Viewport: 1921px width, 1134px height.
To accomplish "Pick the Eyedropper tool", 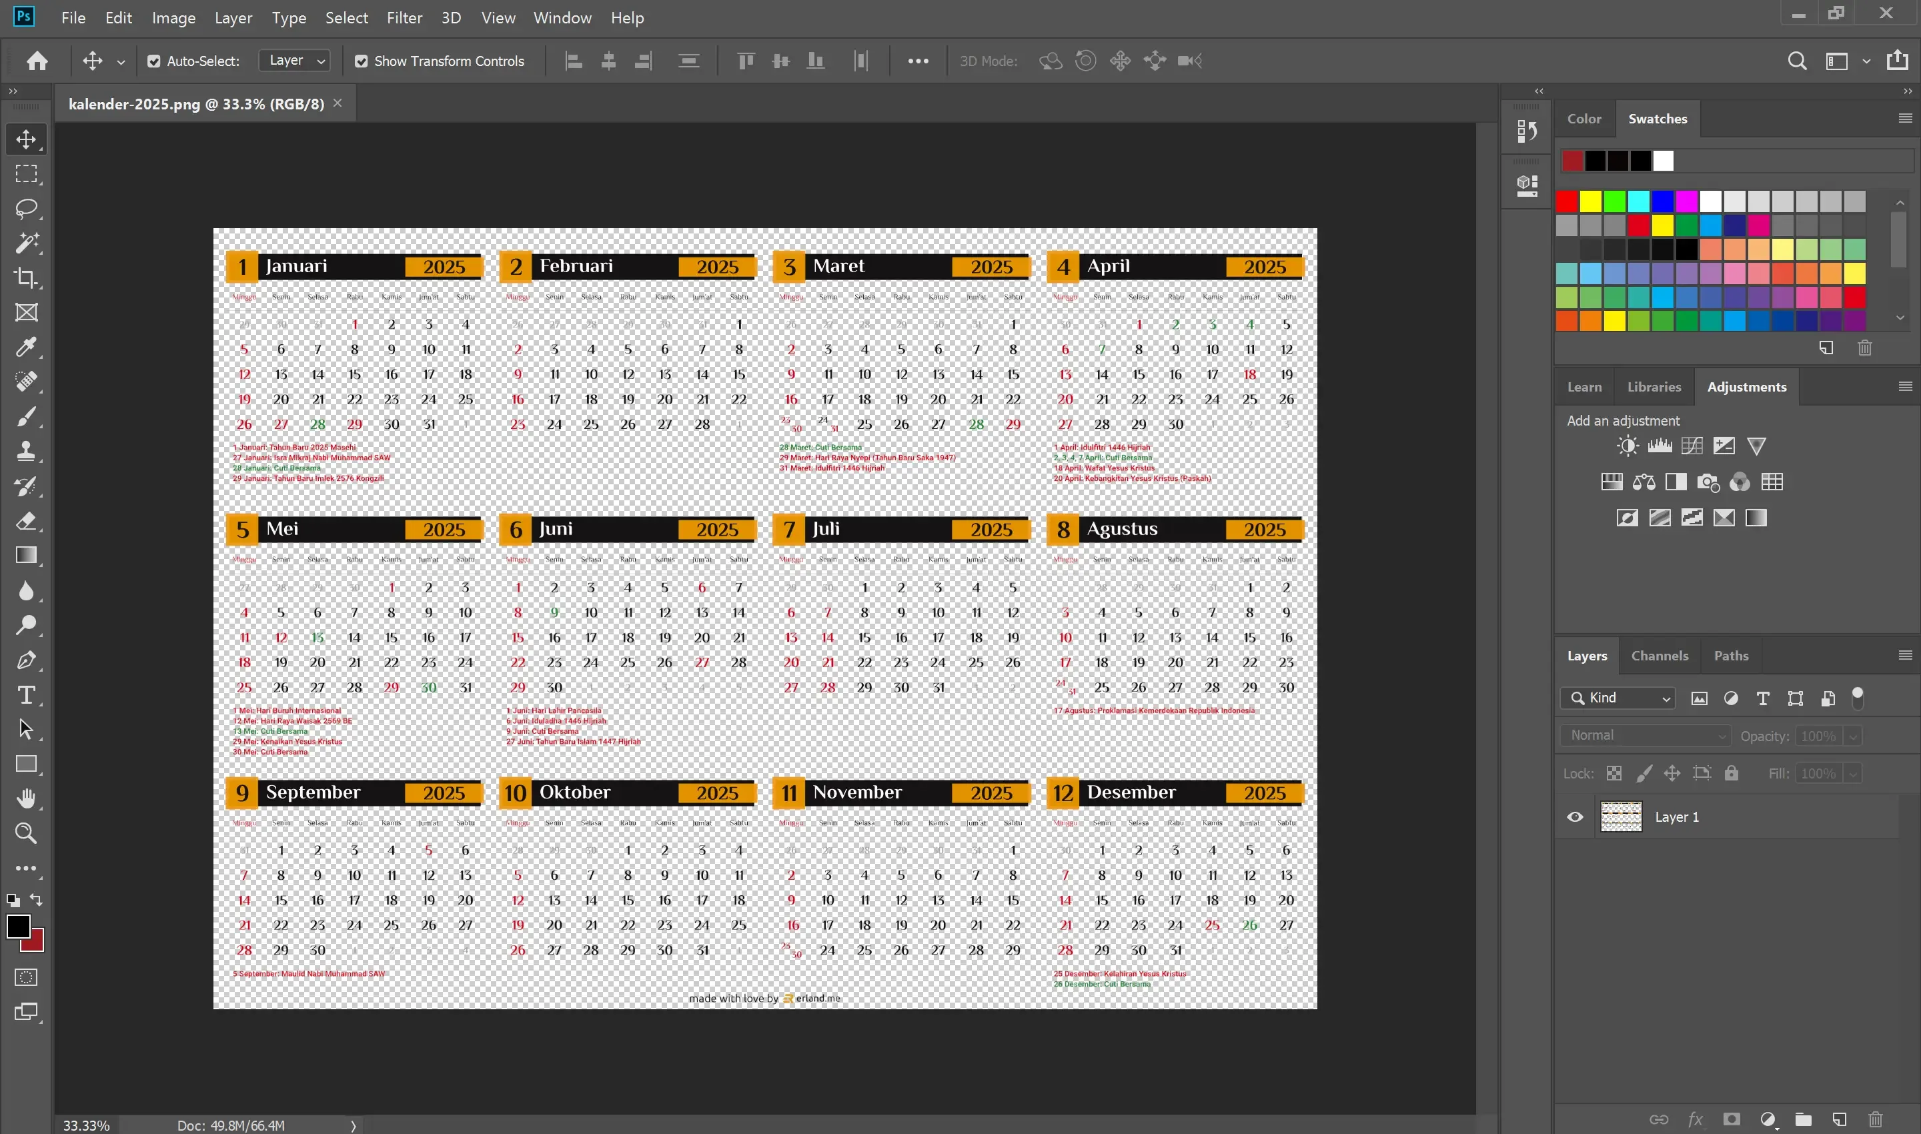I will coord(26,347).
